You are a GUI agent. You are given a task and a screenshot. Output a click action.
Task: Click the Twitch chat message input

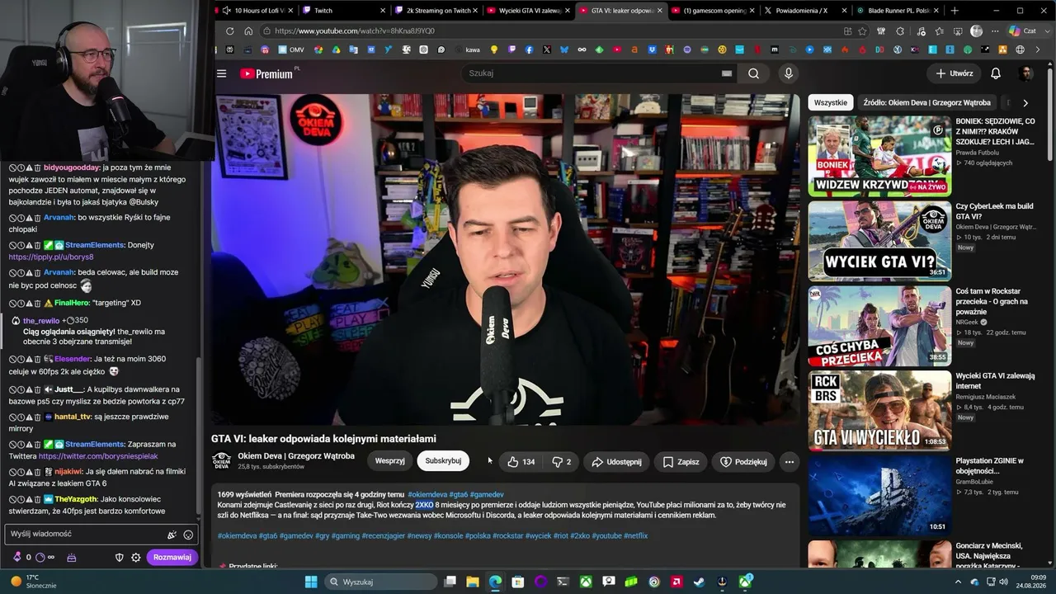click(x=87, y=534)
